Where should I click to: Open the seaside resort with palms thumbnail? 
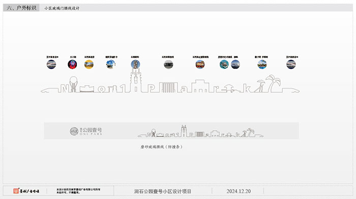[x=262, y=64]
